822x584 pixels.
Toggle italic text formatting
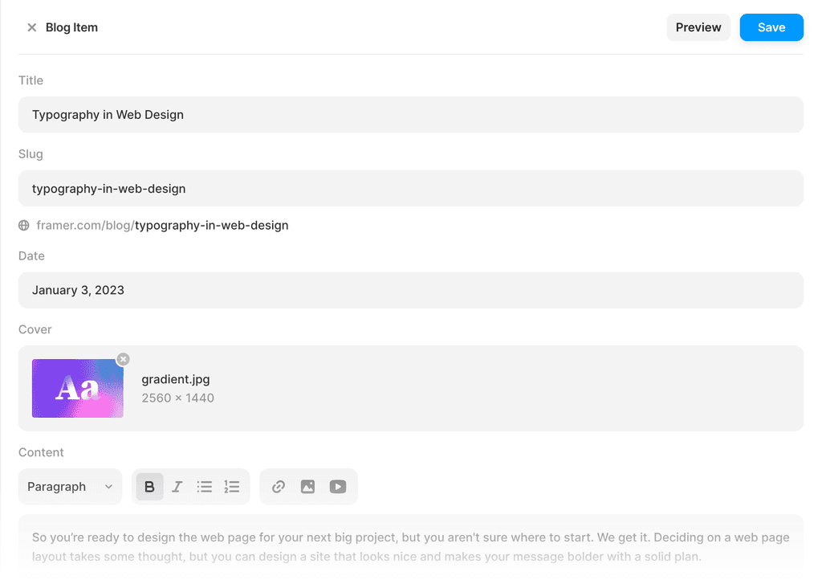point(177,487)
